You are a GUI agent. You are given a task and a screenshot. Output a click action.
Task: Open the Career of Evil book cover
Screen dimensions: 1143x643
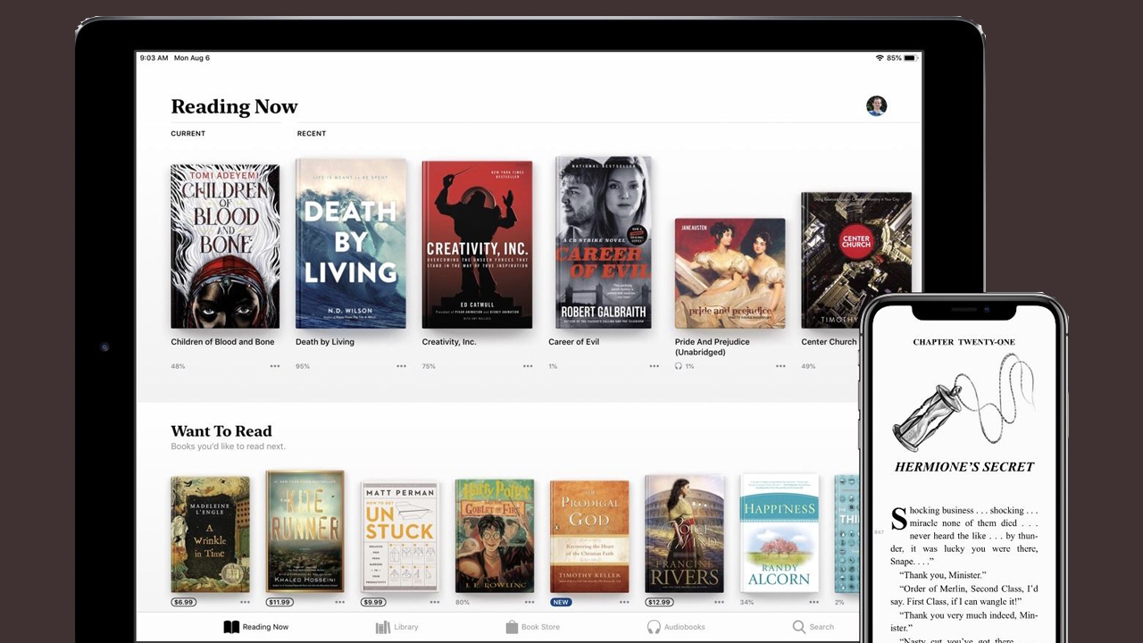(x=603, y=243)
